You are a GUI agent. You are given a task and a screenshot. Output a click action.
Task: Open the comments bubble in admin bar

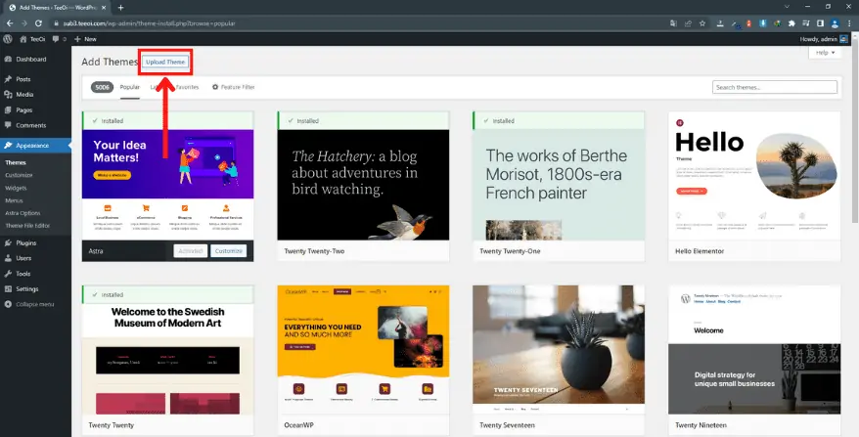[x=59, y=39]
